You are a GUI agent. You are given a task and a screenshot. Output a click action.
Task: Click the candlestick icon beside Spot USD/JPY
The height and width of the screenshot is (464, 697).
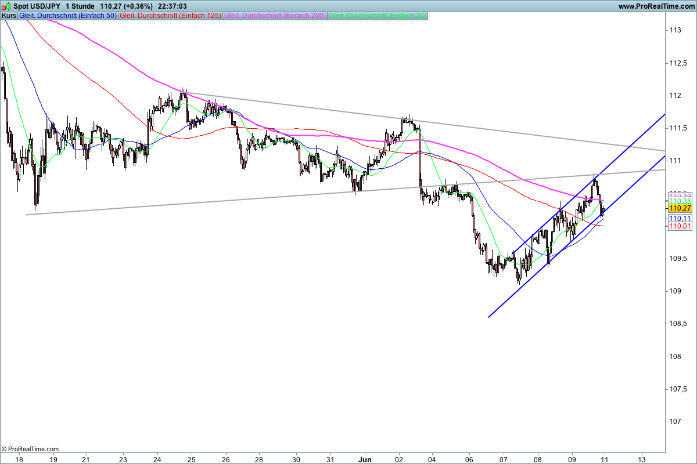click(6, 6)
